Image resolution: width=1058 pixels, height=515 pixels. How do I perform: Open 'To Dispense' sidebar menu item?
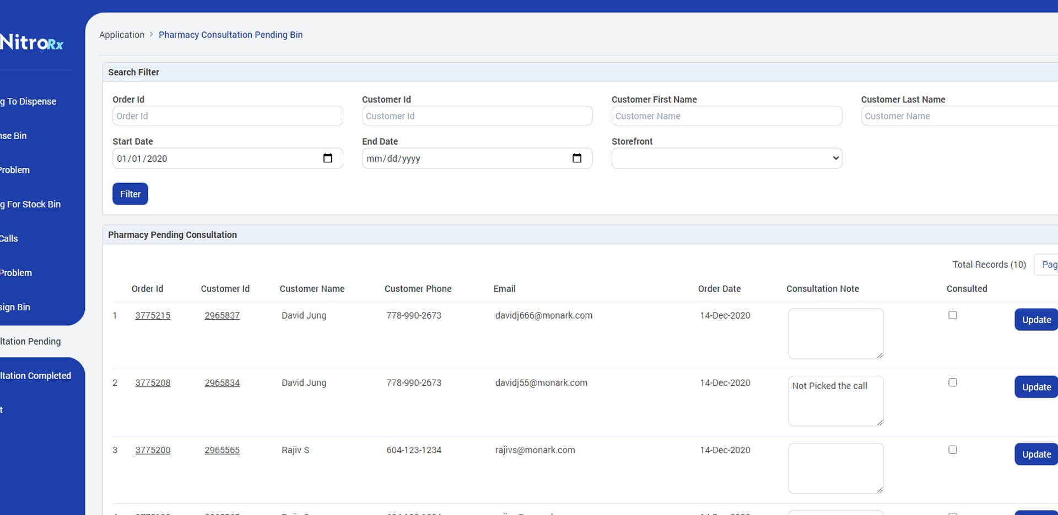click(x=28, y=101)
